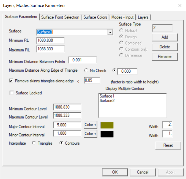The image size is (186, 179).
Task: Enable the Surface Locked checkbox
Action: pos(12,93)
